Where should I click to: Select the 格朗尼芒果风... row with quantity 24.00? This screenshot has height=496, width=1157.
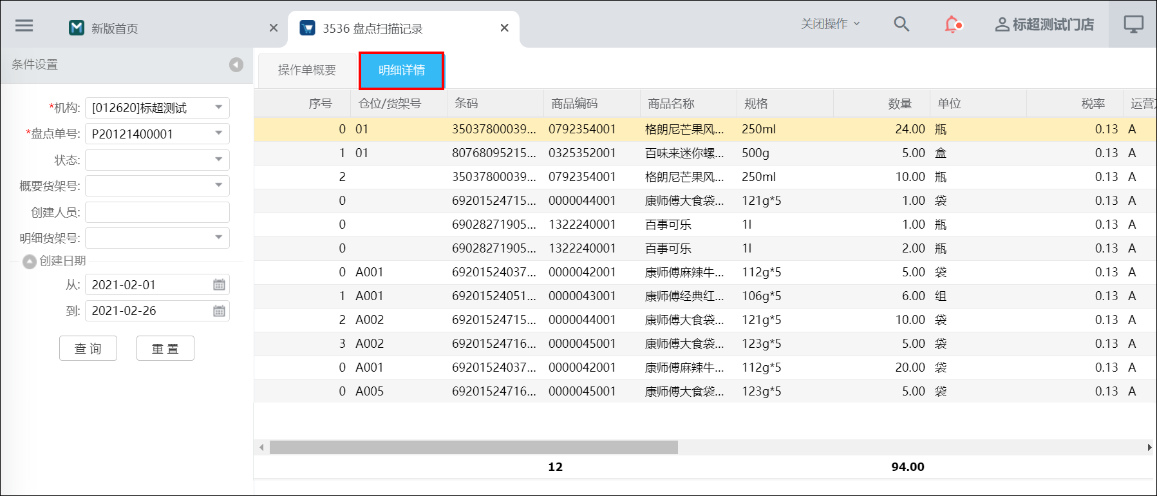pos(705,129)
